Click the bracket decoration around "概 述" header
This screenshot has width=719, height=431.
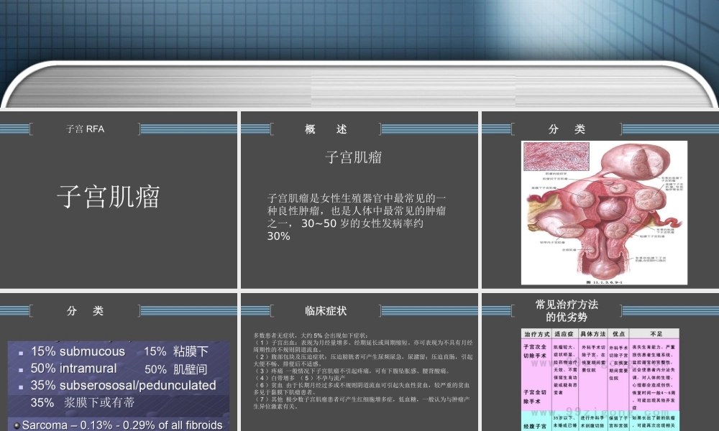coord(271,129)
